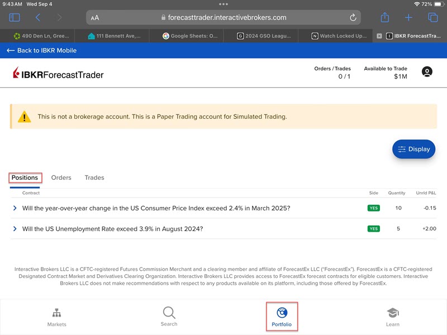
Task: Reload the page with refresh icon
Action: (x=353, y=18)
